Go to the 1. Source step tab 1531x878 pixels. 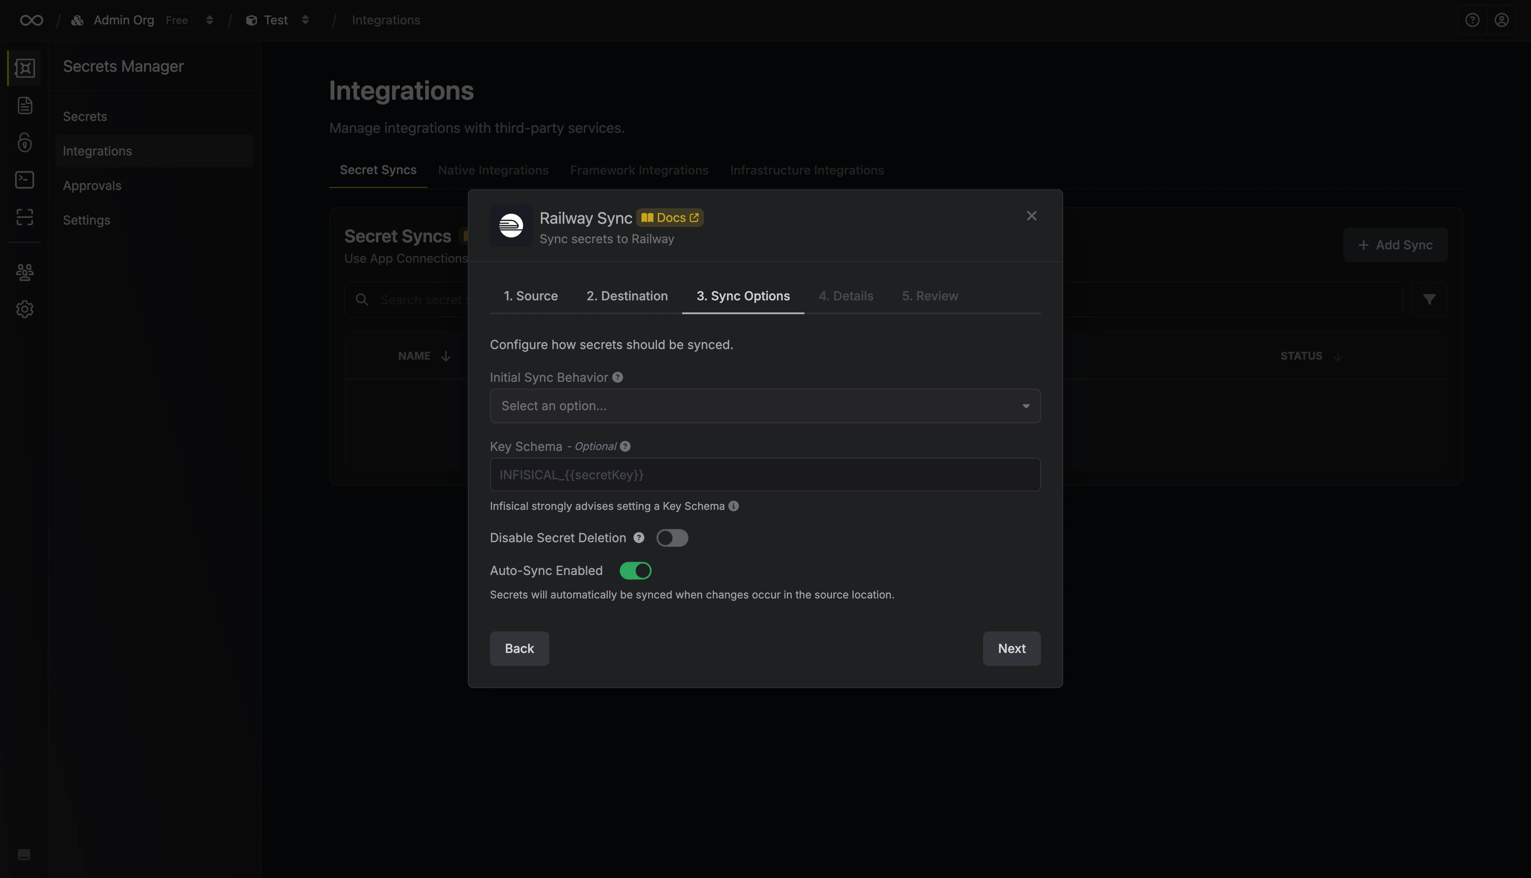[x=531, y=296]
